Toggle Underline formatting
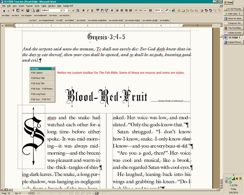244x195 pixels. pyautogui.click(x=92, y=10)
